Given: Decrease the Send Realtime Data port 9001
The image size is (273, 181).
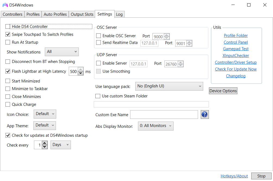Looking at the screenshot, I should (x=189, y=45).
